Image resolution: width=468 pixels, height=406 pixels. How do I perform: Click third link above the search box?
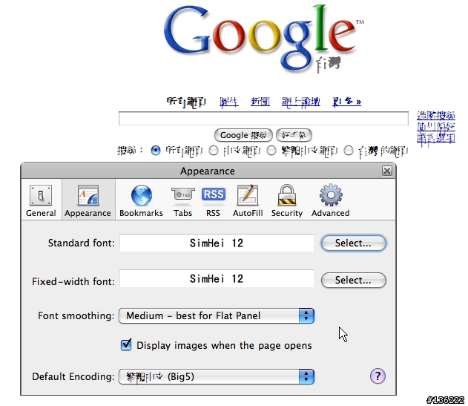[x=260, y=102]
